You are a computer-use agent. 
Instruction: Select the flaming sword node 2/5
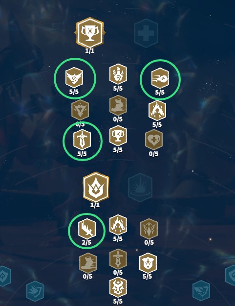[87, 229]
